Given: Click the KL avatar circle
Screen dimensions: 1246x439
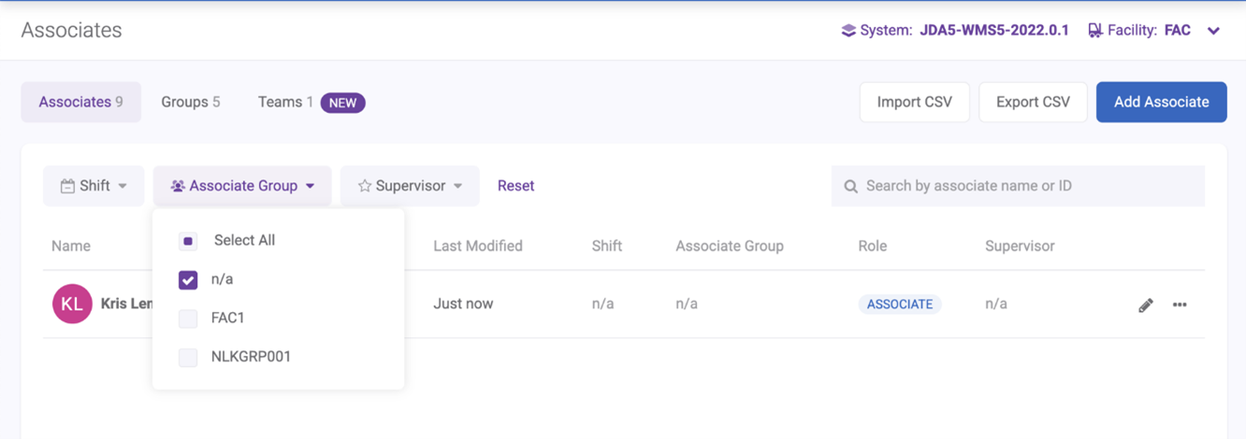Looking at the screenshot, I should click(x=72, y=304).
